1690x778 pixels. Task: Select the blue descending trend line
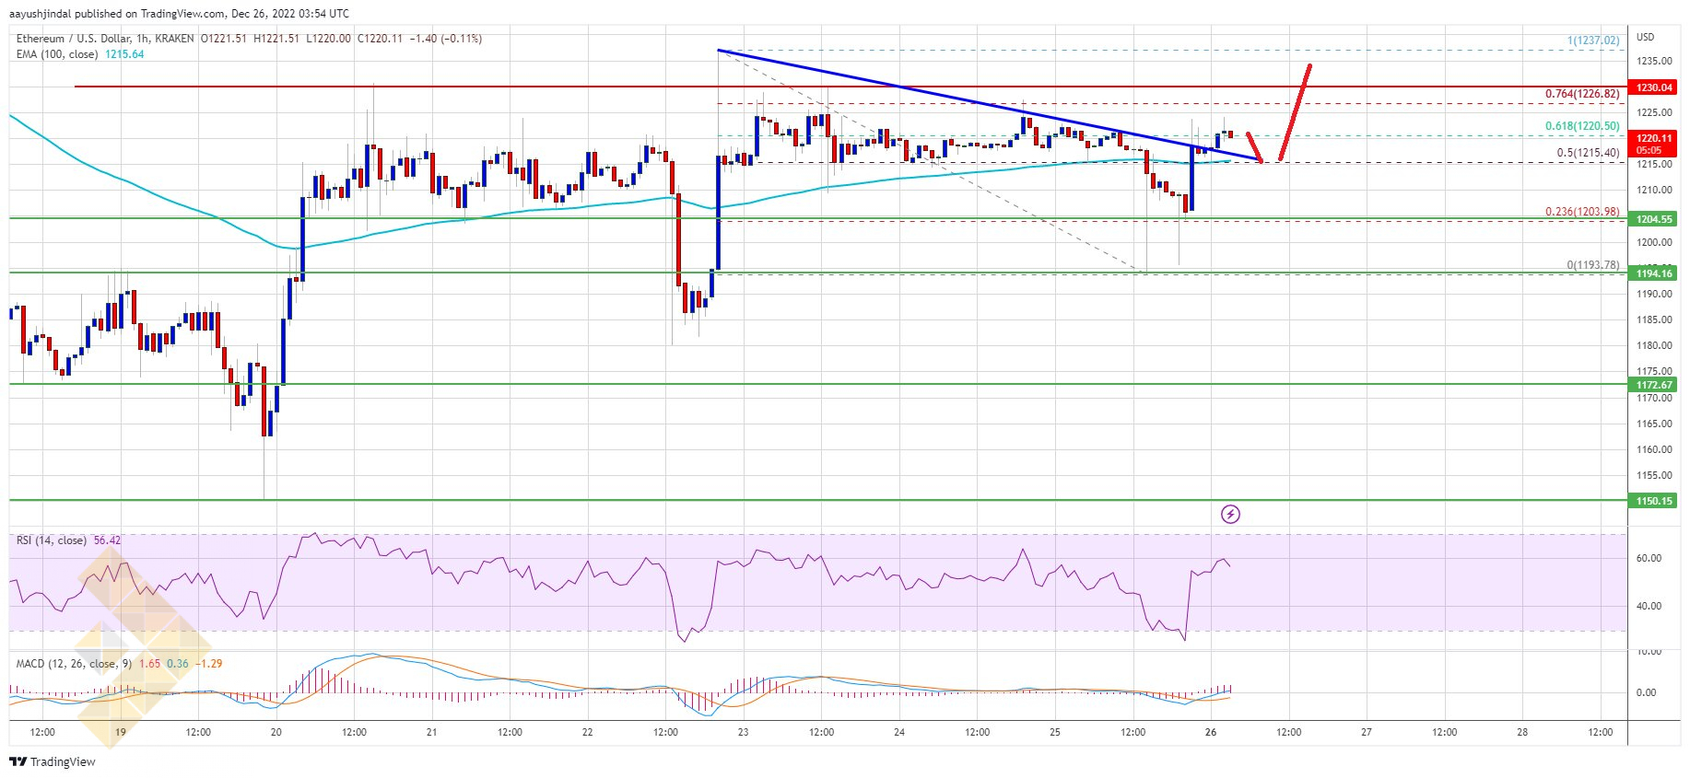pyautogui.click(x=989, y=105)
